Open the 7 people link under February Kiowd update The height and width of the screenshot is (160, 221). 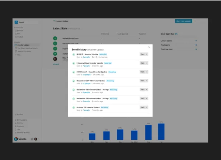point(86,66)
